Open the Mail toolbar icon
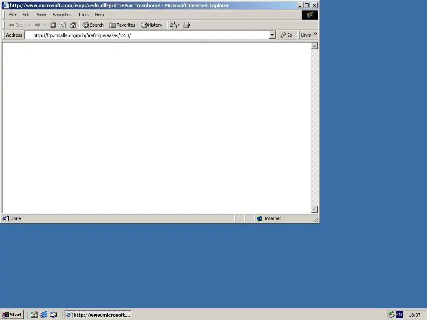The height and width of the screenshot is (320, 427). [x=175, y=25]
